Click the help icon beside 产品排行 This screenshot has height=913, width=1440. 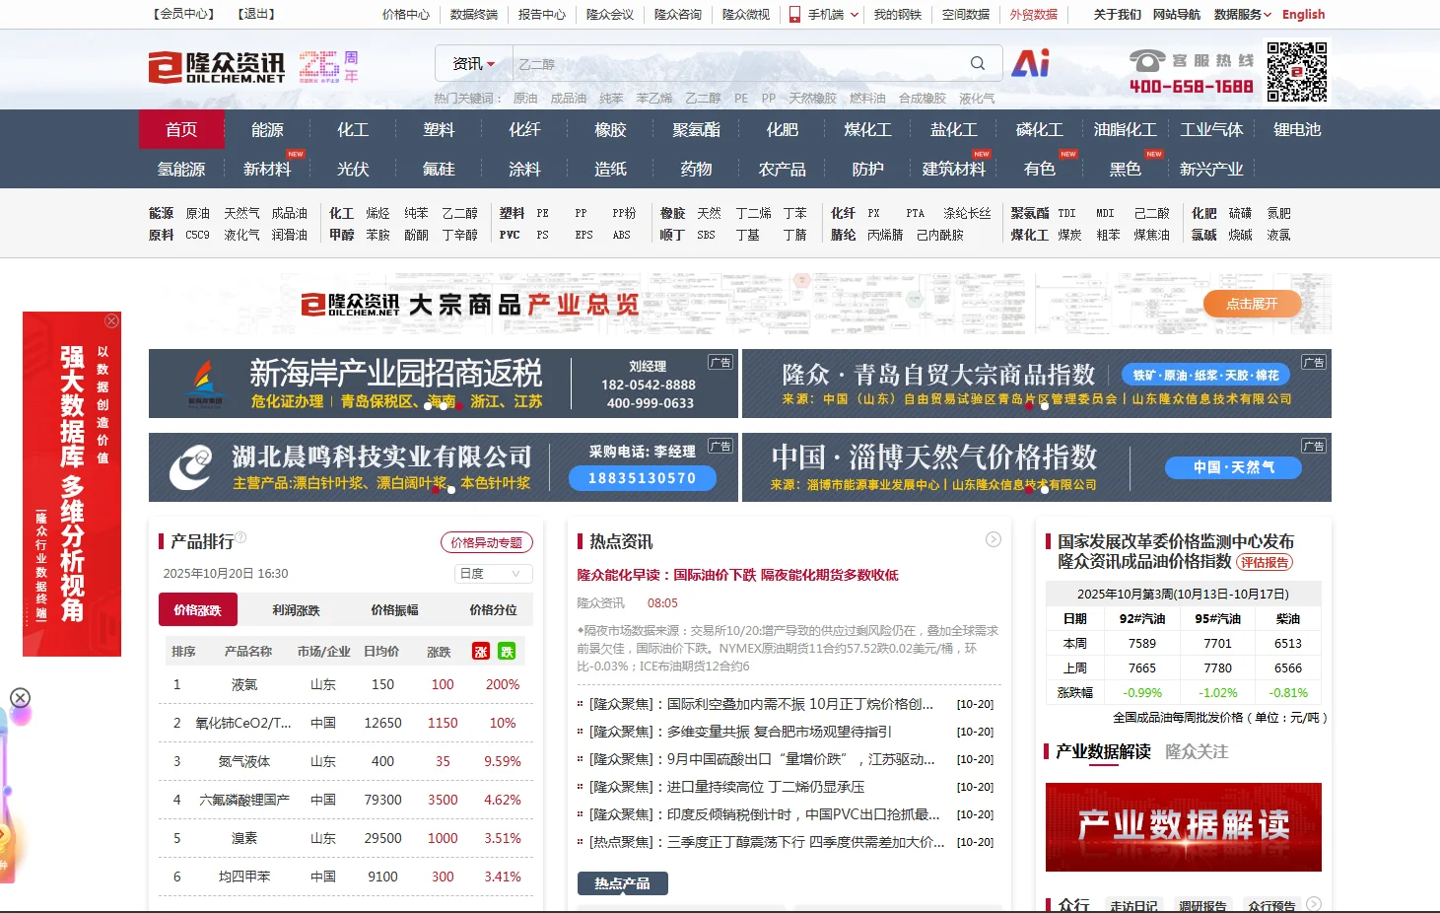(x=240, y=537)
